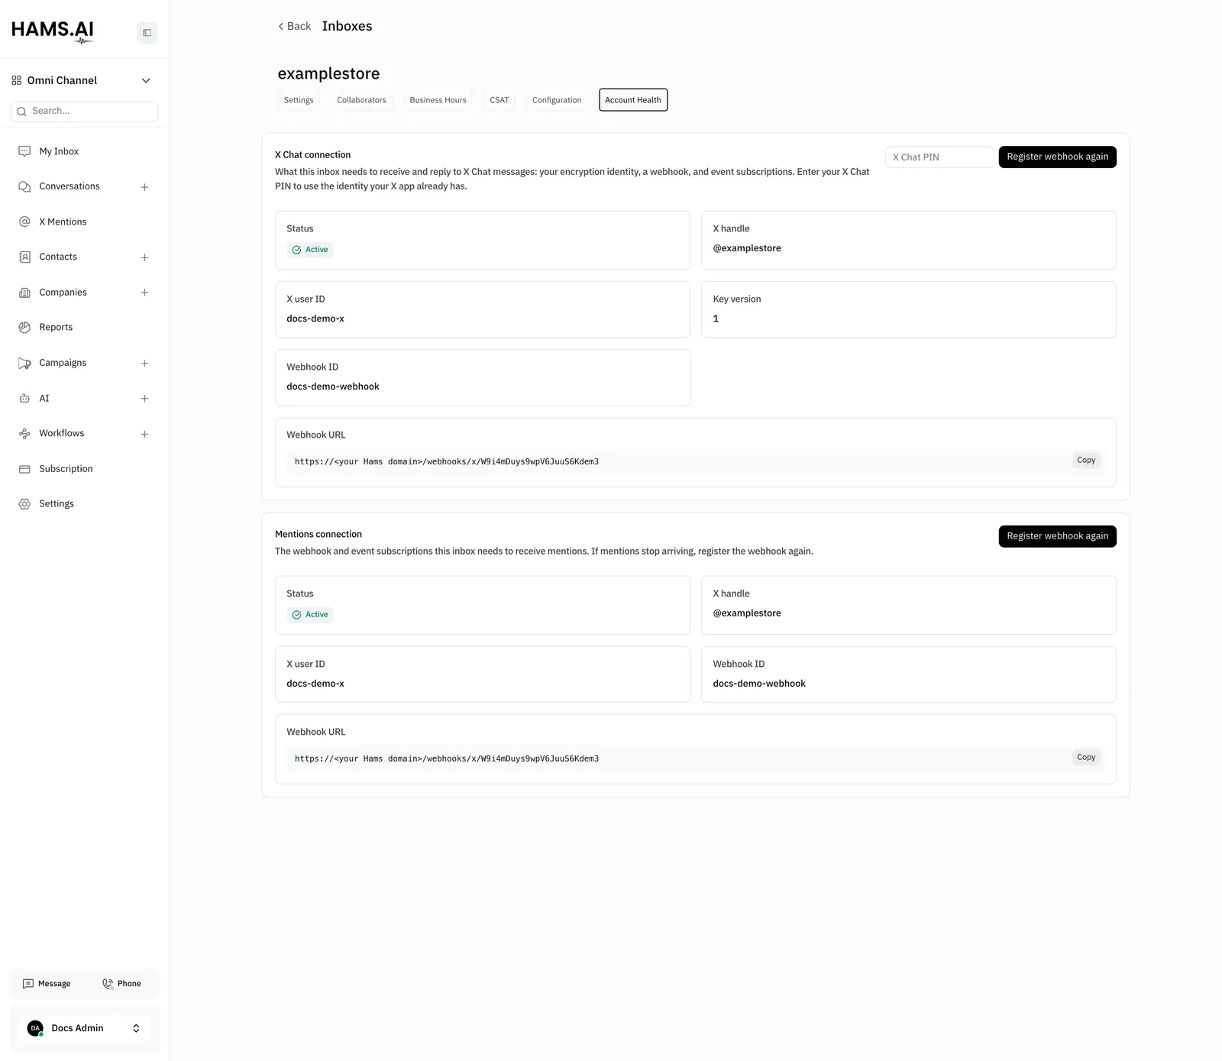Image resolution: width=1222 pixels, height=1061 pixels.
Task: Expand the Omni Channel dropdown
Action: click(x=81, y=80)
